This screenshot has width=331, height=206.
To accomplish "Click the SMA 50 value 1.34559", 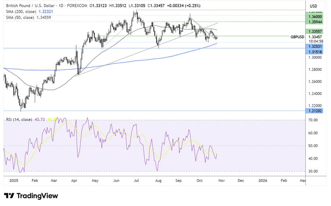I will (44, 17).
